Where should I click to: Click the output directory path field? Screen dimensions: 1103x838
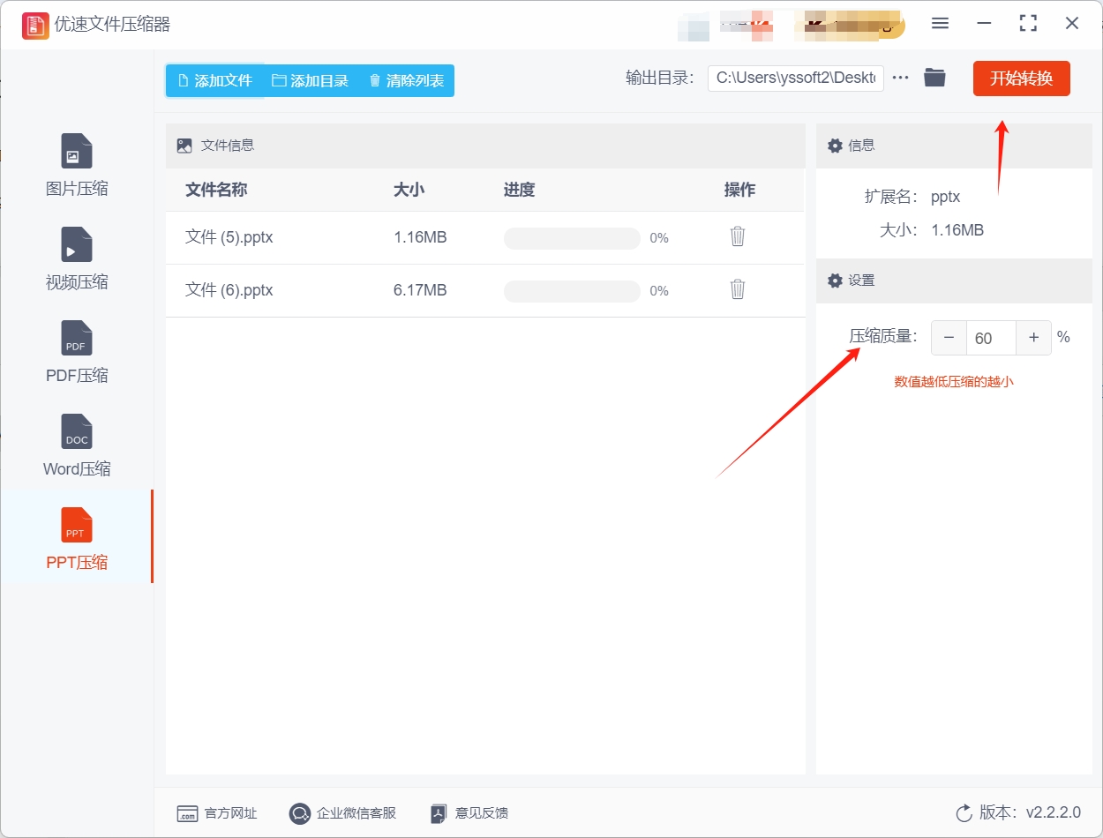[795, 78]
